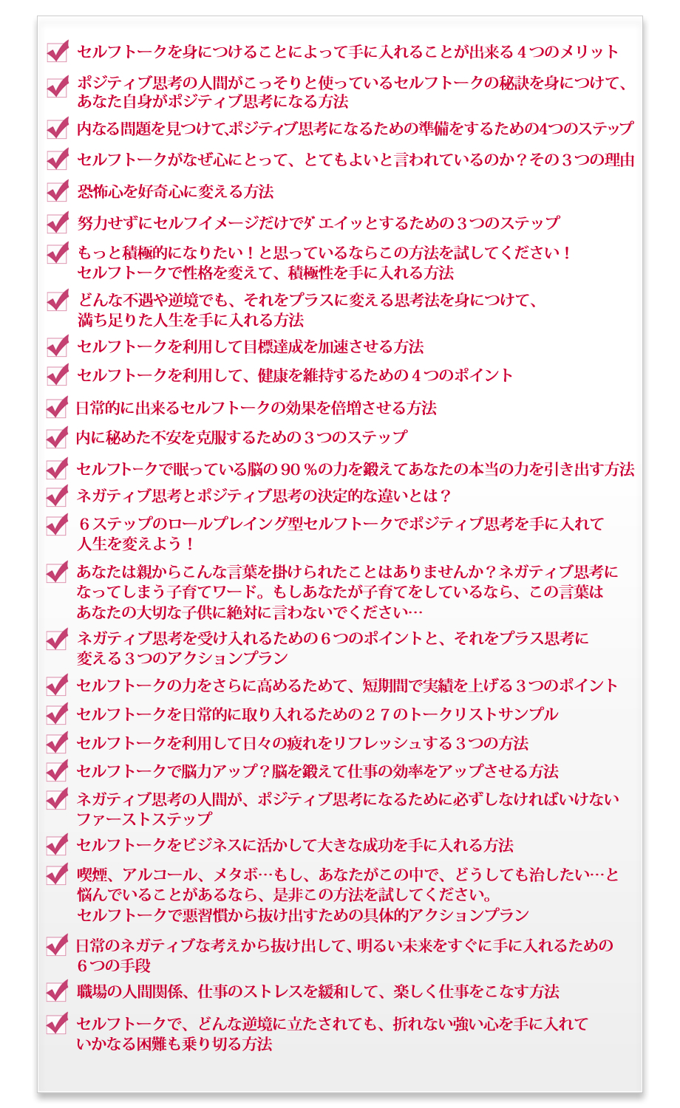Click the text starting "あなたは親からこんな言葉を掛けられた"
680x1108 pixels.
pos(347,572)
